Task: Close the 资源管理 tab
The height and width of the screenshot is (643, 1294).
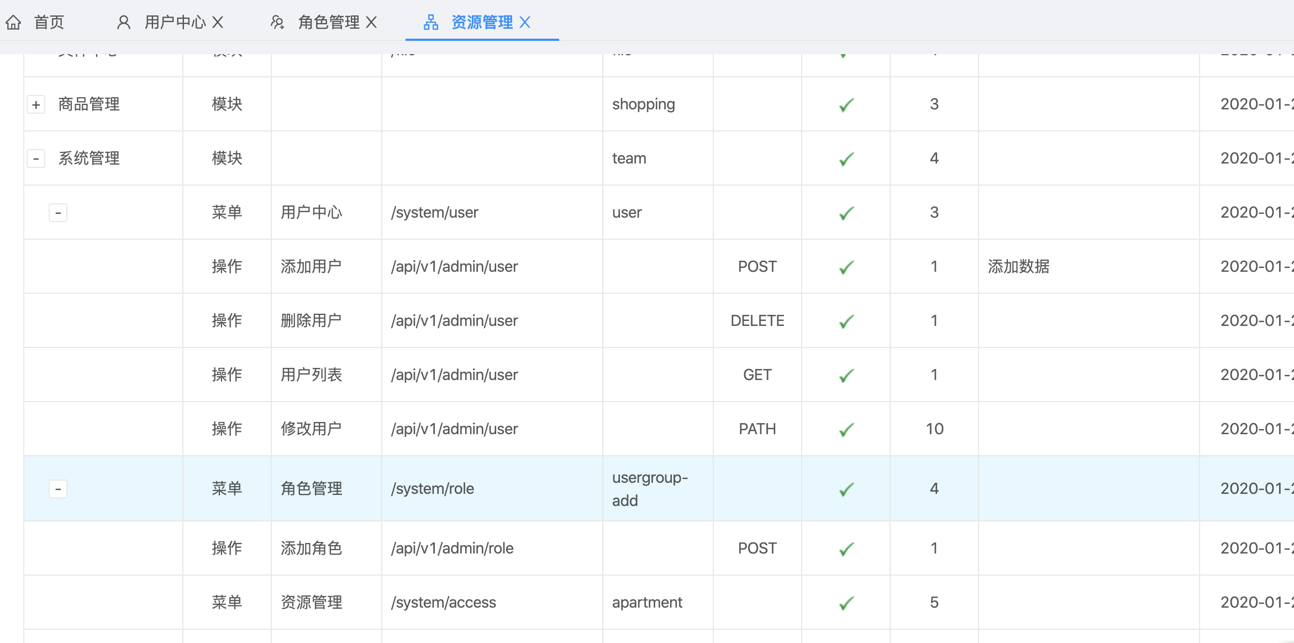Action: coord(525,22)
